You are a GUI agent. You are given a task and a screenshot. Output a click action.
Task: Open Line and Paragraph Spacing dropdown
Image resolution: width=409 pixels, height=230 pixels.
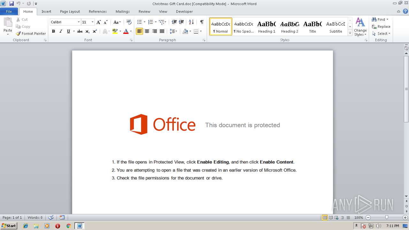[173, 31]
